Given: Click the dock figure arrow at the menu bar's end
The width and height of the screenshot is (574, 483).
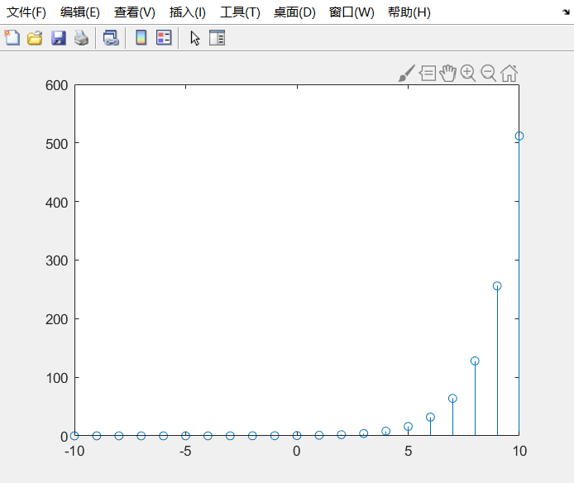Looking at the screenshot, I should click(566, 12).
